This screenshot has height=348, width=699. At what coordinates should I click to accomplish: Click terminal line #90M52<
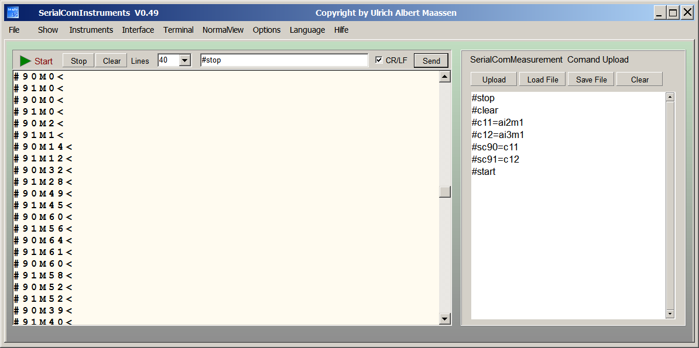click(x=43, y=287)
